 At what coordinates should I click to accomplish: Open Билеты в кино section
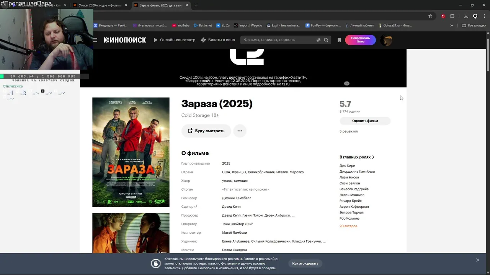(218, 40)
